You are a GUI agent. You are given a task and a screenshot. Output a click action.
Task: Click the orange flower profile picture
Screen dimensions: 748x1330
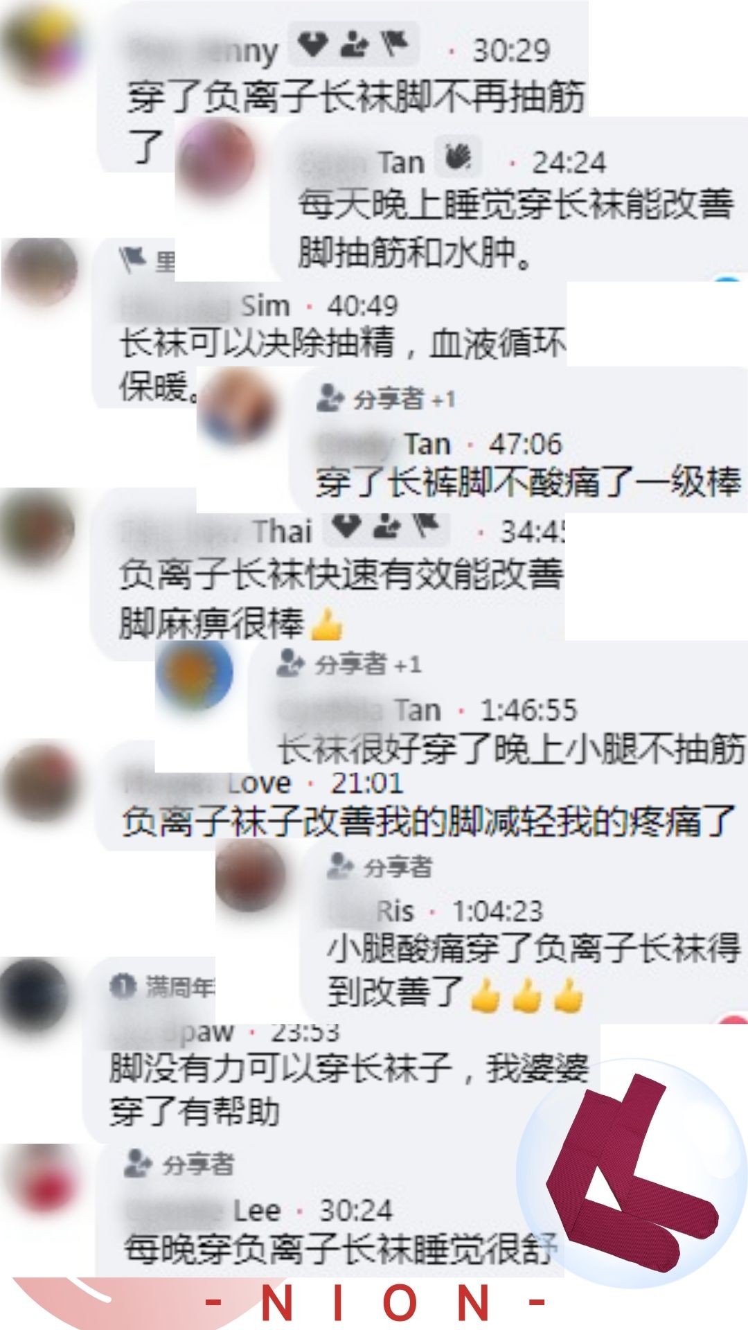195,673
